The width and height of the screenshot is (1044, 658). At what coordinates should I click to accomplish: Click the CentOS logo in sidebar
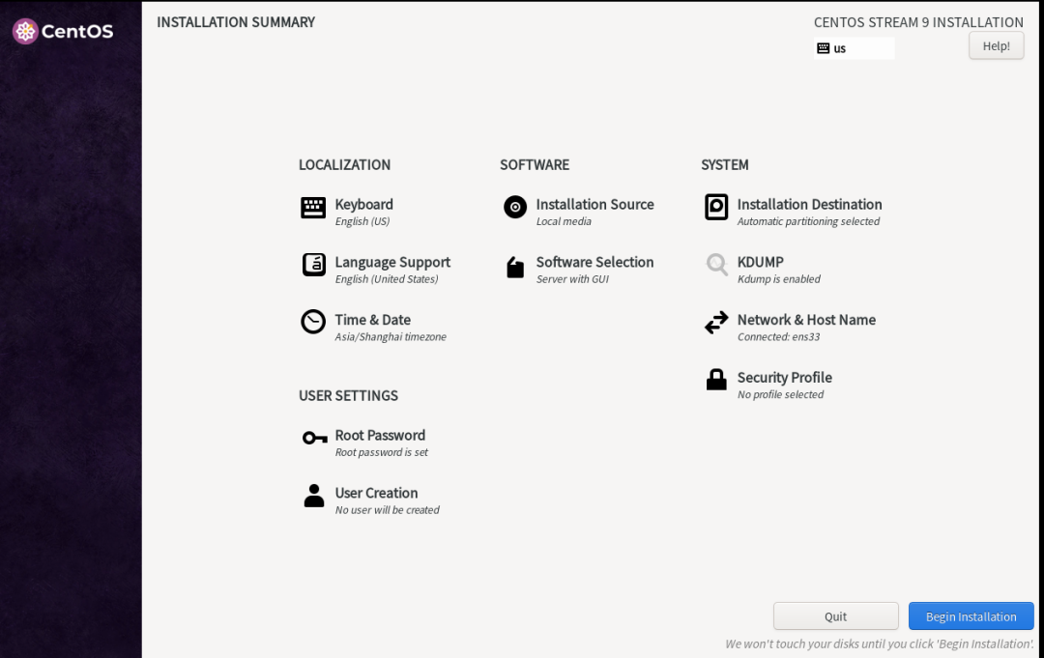coord(63,31)
